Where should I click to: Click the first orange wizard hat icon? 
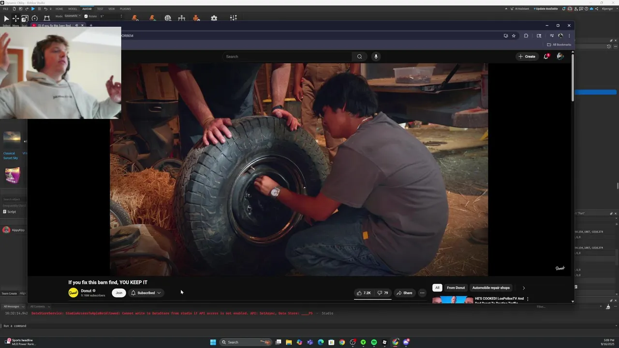[135, 18]
